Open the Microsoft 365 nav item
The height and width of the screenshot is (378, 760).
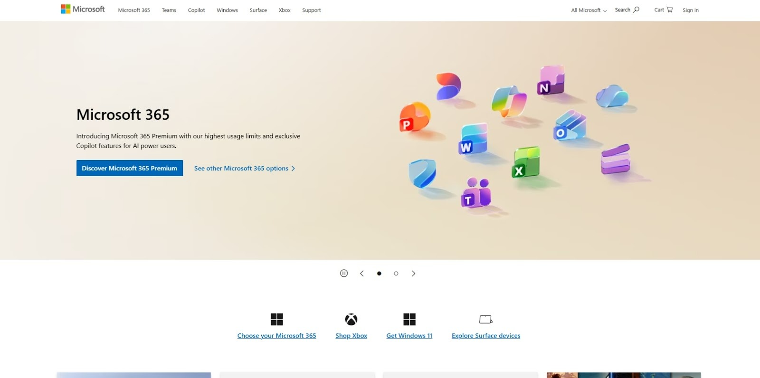[x=134, y=10]
